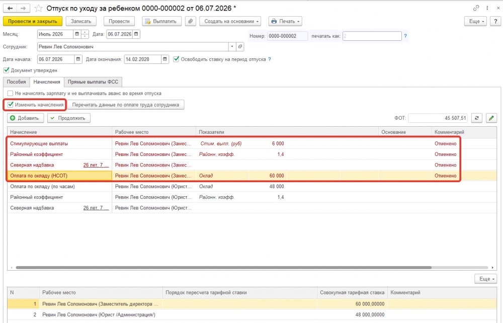Open calendar for Дата окончания
The width and height of the screenshot is (503, 323).
click(164, 59)
